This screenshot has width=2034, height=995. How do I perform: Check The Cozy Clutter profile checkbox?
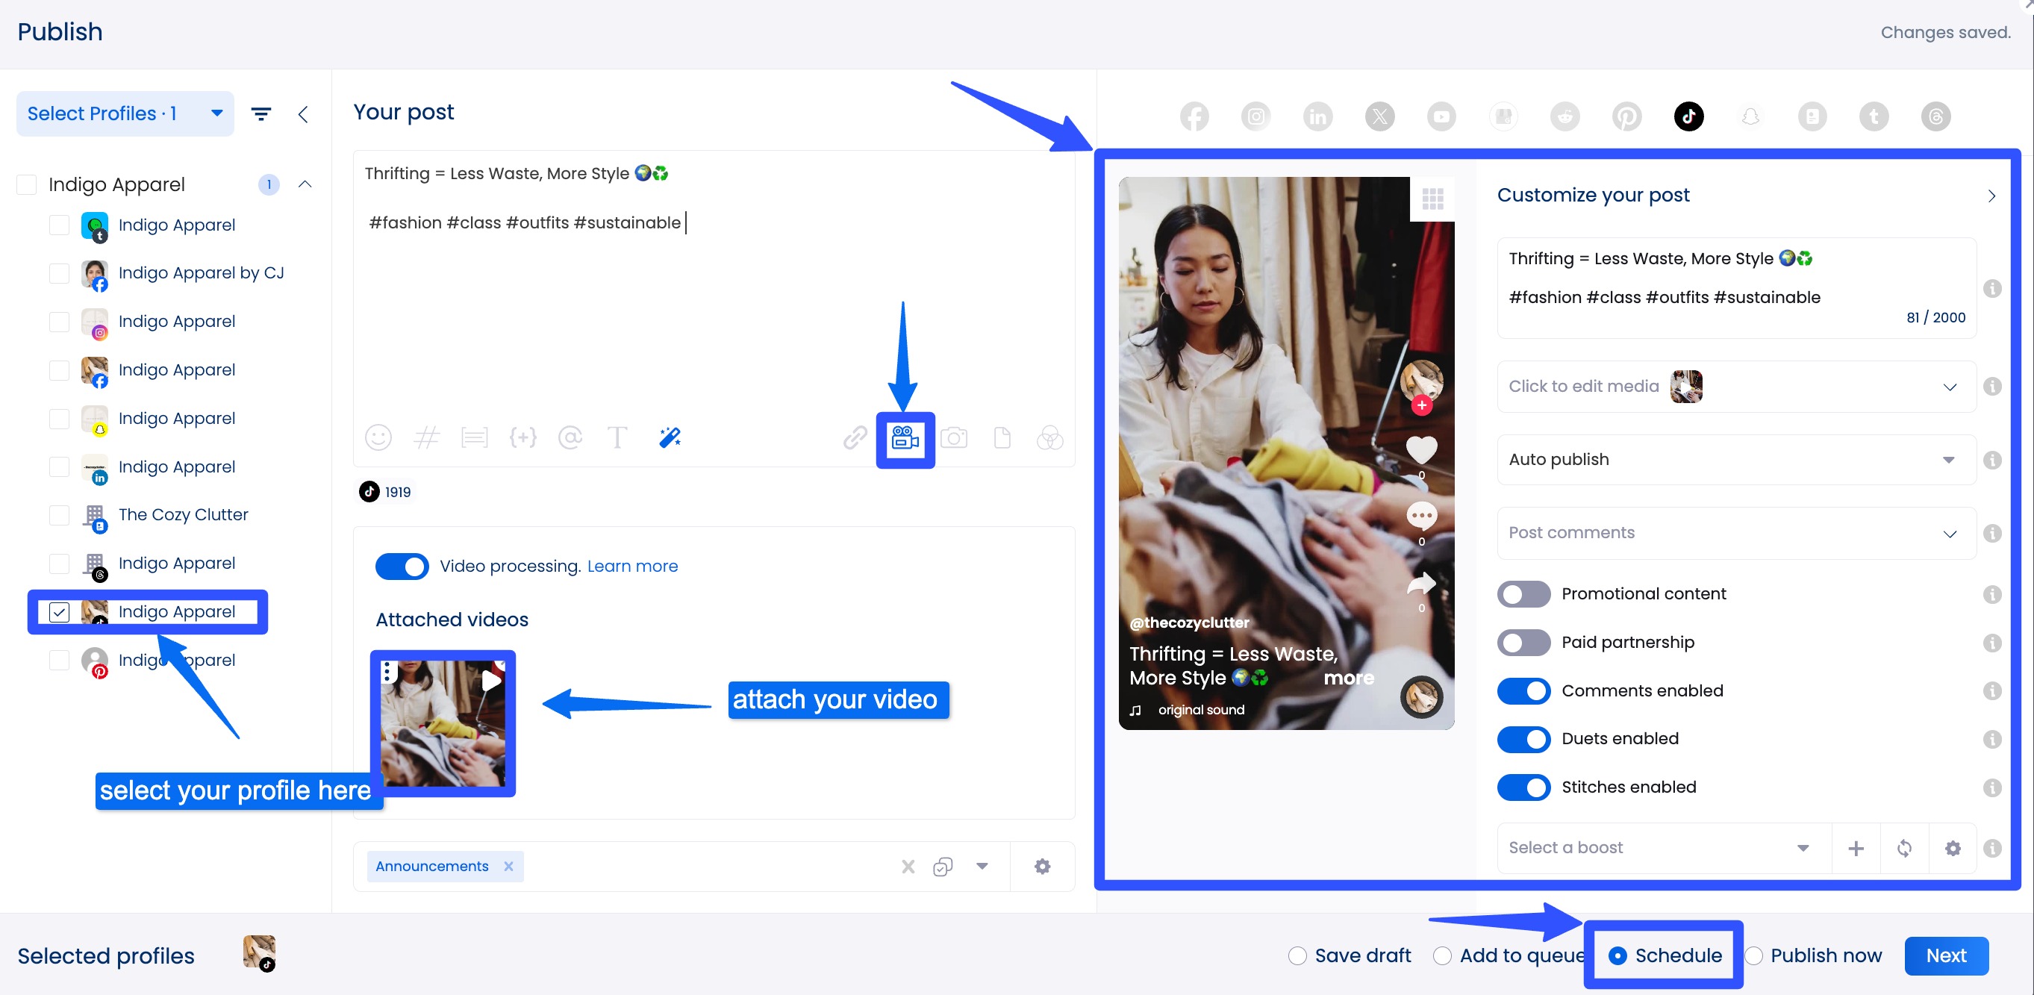pyautogui.click(x=59, y=515)
